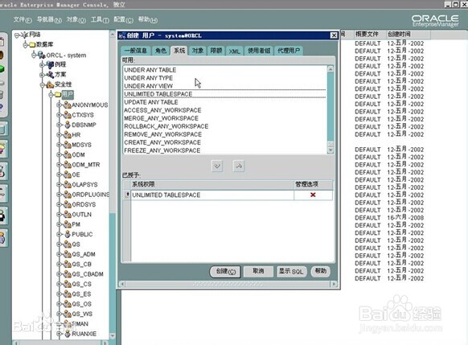The width and height of the screenshot is (468, 345).
Task: Select UPDATE ANY TABLE privilege
Action: coord(151,102)
